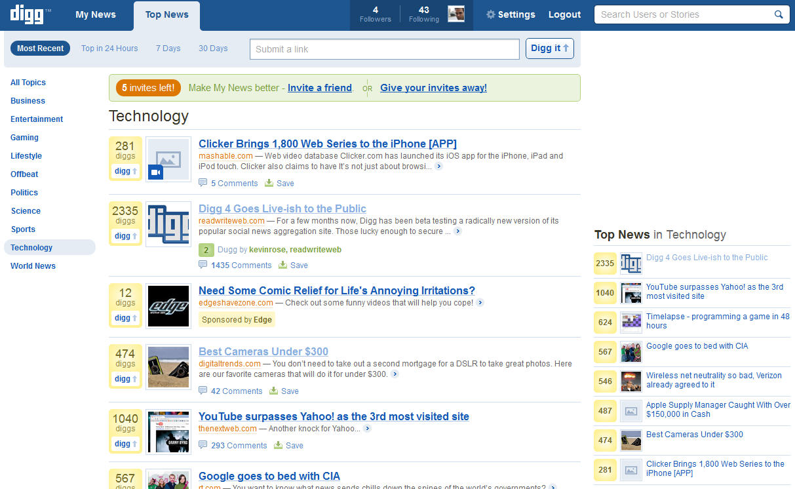Select the 30 Days filter

[x=213, y=49]
